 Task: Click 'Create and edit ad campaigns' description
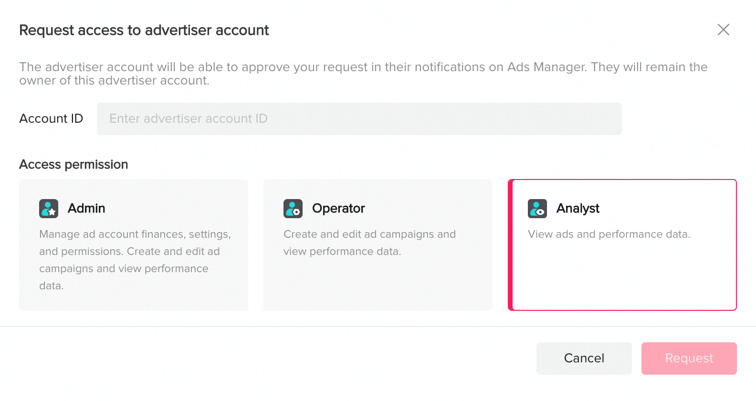pyautogui.click(x=370, y=243)
